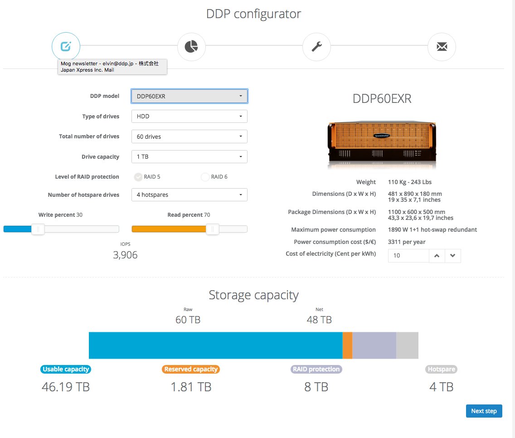Click the Read percent slider handle
Image resolution: width=515 pixels, height=438 pixels.
point(213,229)
